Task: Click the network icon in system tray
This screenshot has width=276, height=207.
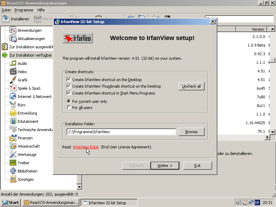Action: coord(251,203)
